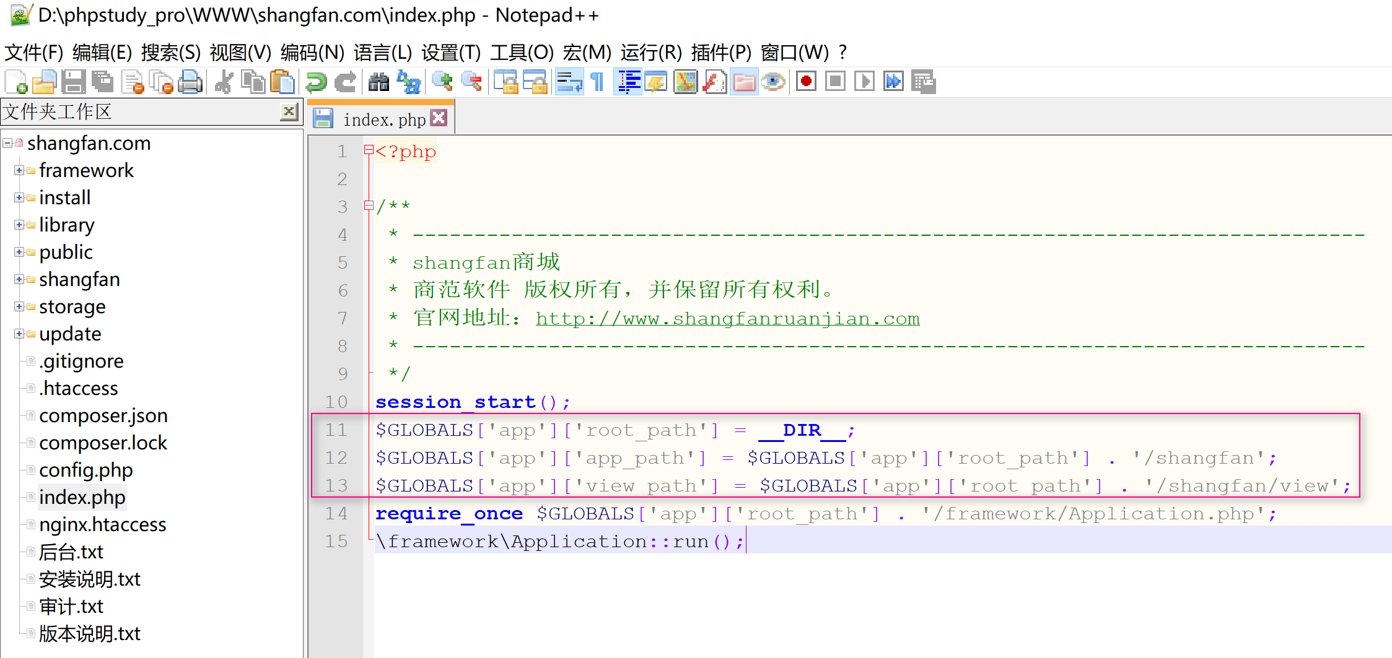Click the Cut scissors icon
This screenshot has width=1392, height=658.
coord(224,82)
